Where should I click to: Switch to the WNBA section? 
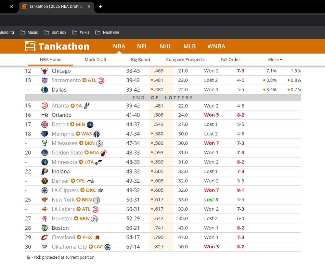[x=216, y=46]
